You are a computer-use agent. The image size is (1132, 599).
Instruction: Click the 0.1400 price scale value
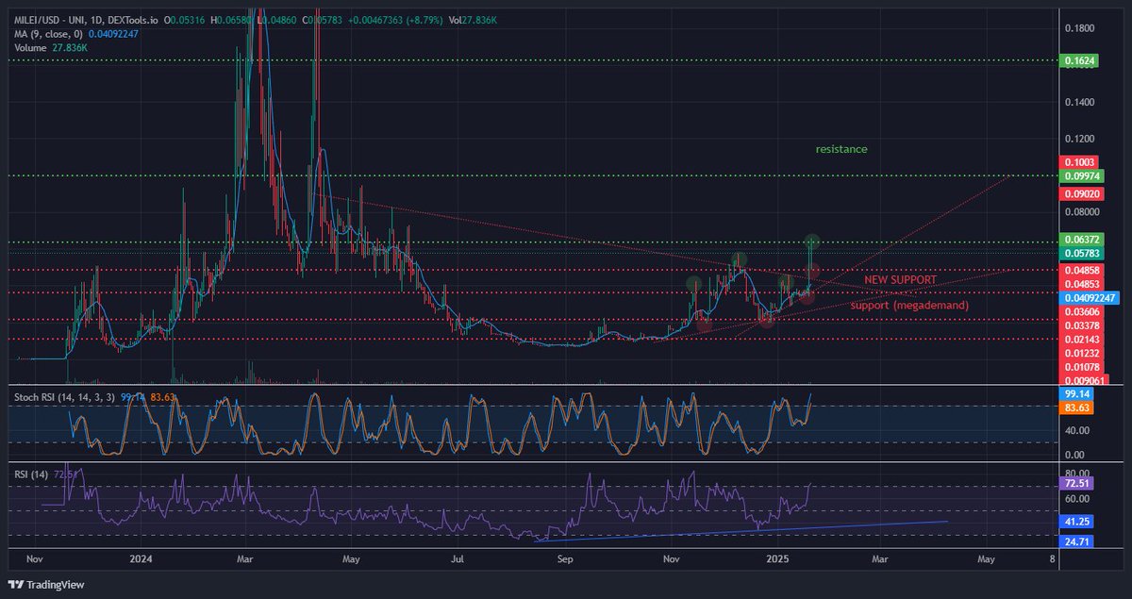point(1081,102)
